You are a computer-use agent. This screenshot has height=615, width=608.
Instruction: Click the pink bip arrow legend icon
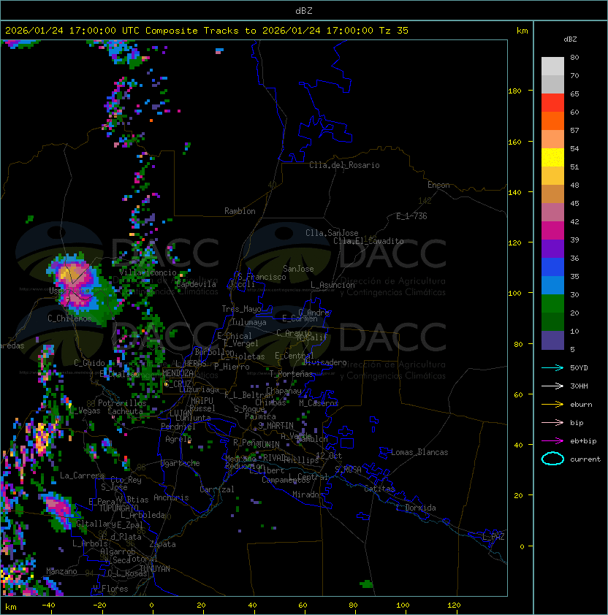point(552,423)
